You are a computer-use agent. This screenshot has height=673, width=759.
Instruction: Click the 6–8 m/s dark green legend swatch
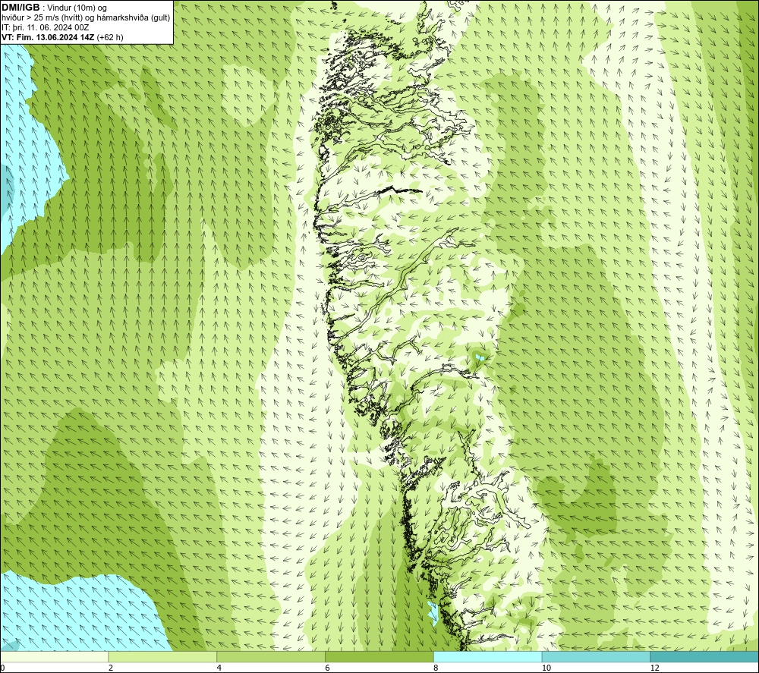coord(379,656)
